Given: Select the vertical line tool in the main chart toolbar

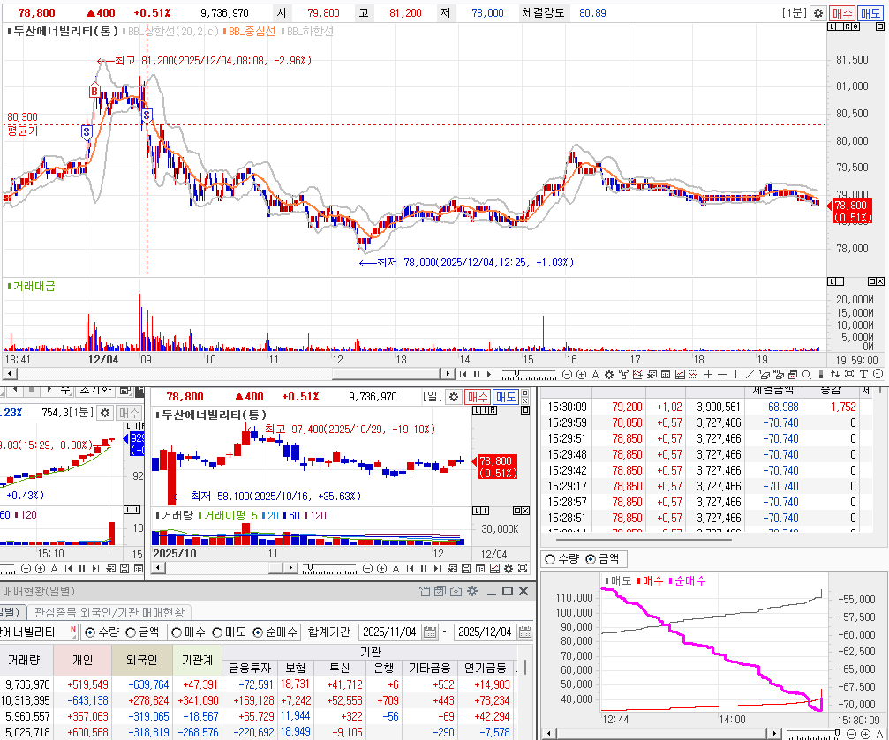Looking at the screenshot, I should pos(736,375).
